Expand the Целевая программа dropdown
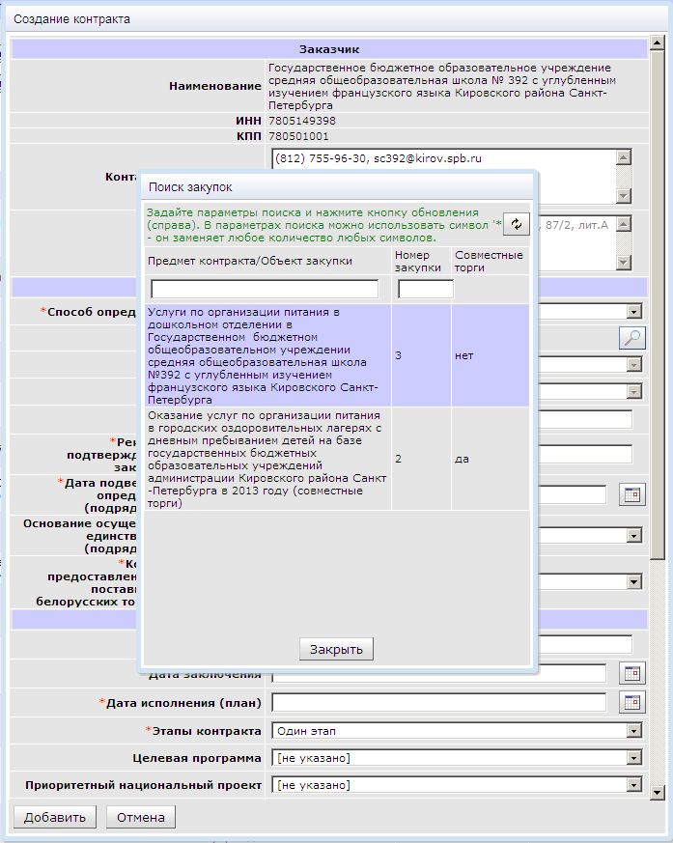The width and height of the screenshot is (673, 843). [634, 757]
